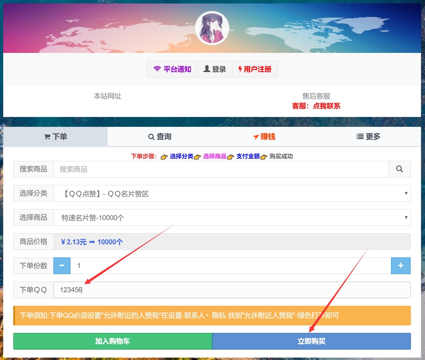425x360 pixels.
Task: Click the 点我联系 customer service link
Action: (x=326, y=106)
